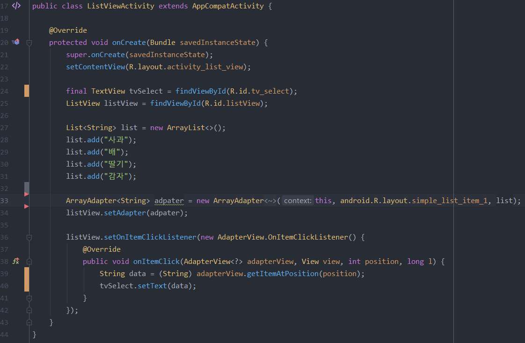Click super.onCreate call on line 21
The image size is (525, 343).
[x=95, y=55]
